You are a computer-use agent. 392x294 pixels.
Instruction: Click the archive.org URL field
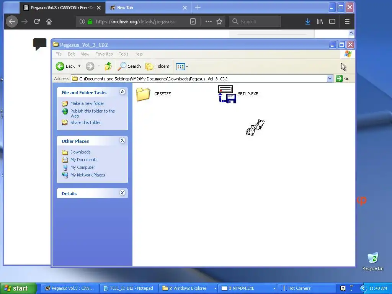coord(136,21)
